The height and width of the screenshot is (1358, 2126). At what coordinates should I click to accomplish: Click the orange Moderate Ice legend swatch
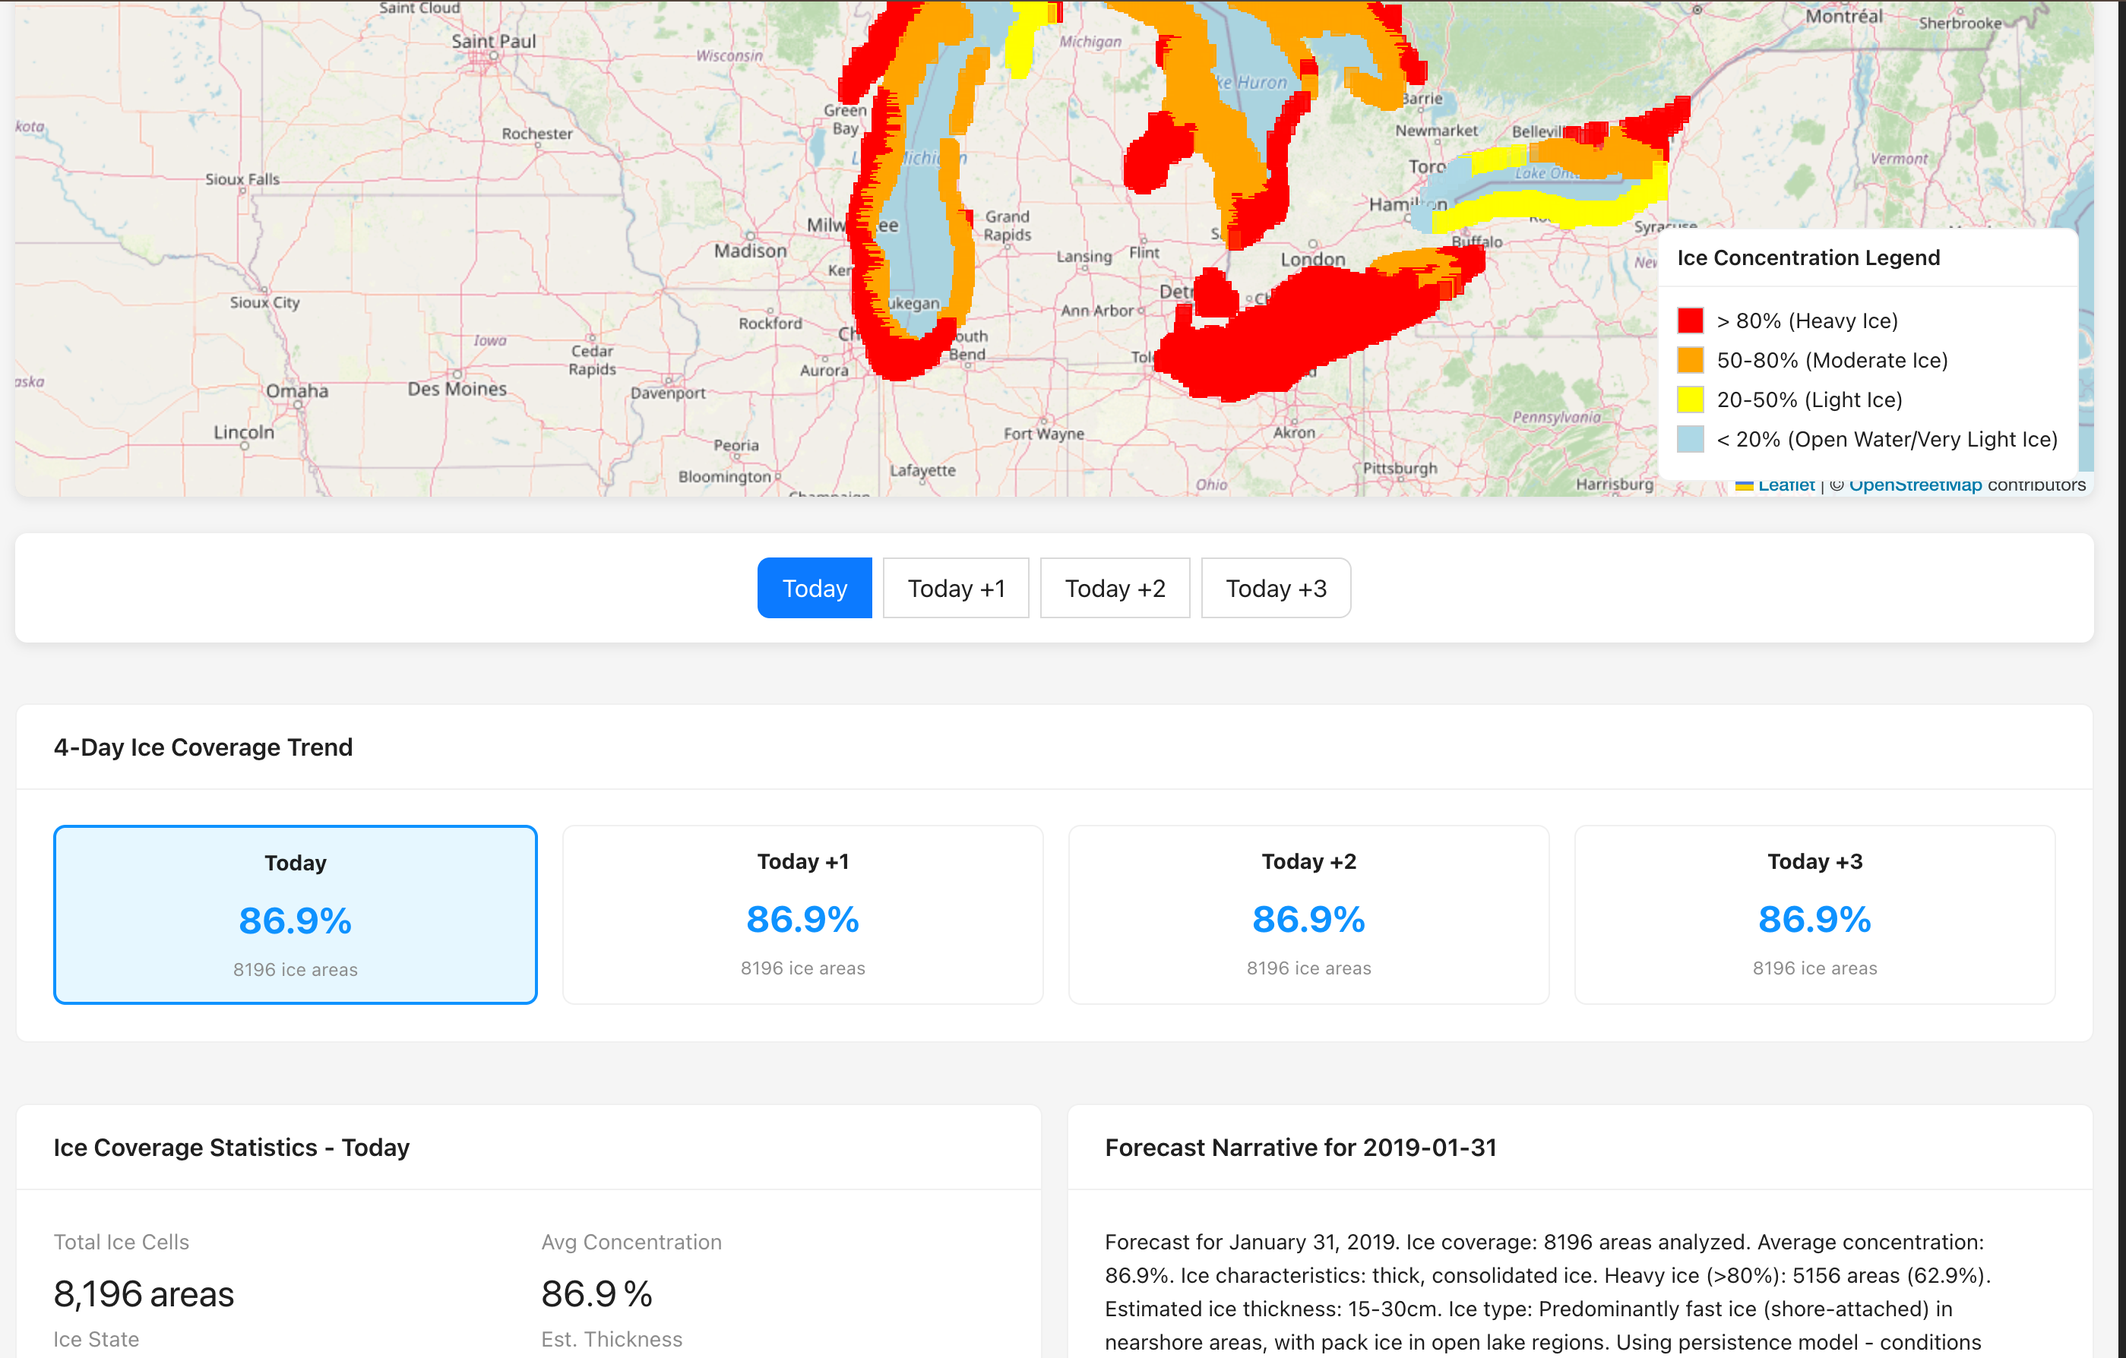[x=1689, y=360]
